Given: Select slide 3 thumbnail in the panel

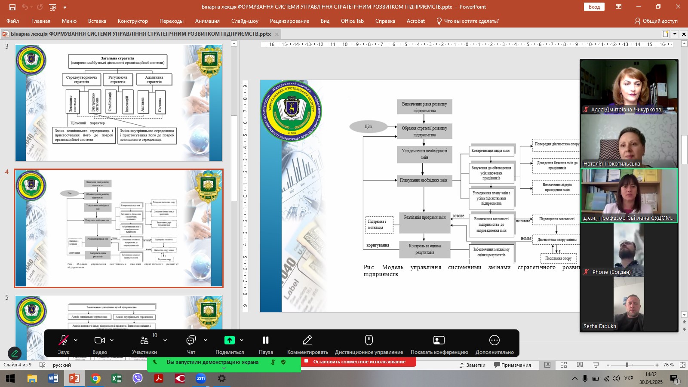Looking at the screenshot, I should click(x=119, y=103).
